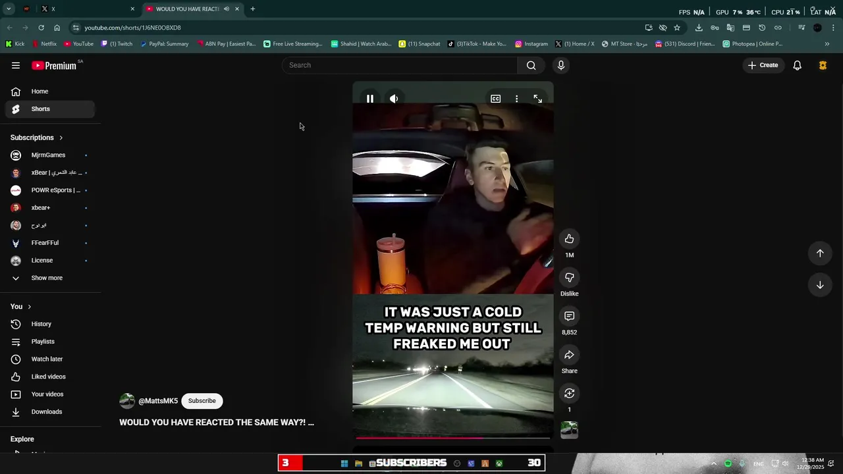Go to next Short with down arrow
The height and width of the screenshot is (474, 843).
pos(820,285)
